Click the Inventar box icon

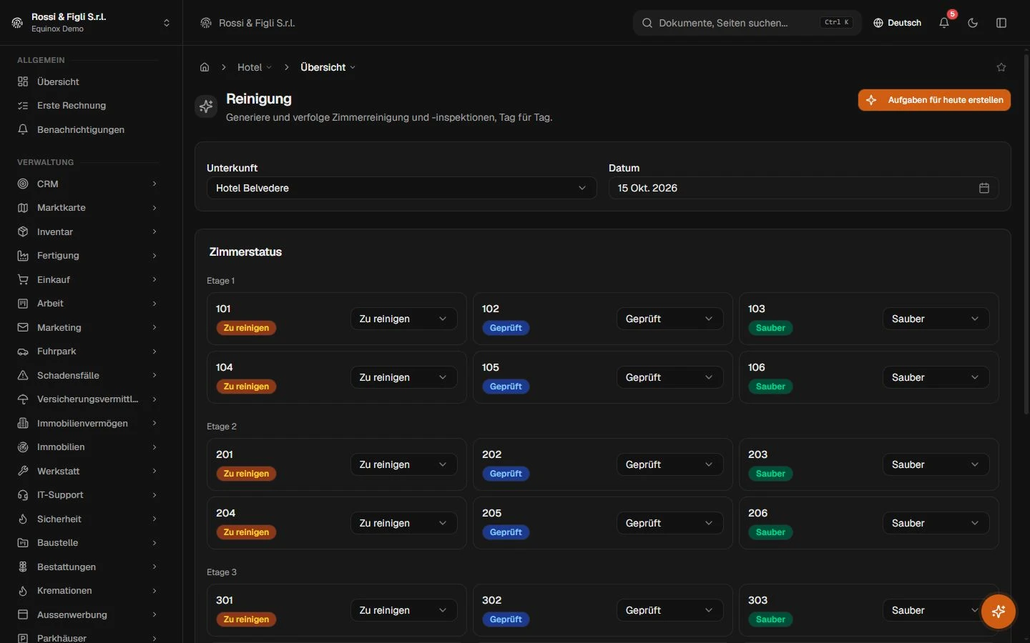pos(23,231)
